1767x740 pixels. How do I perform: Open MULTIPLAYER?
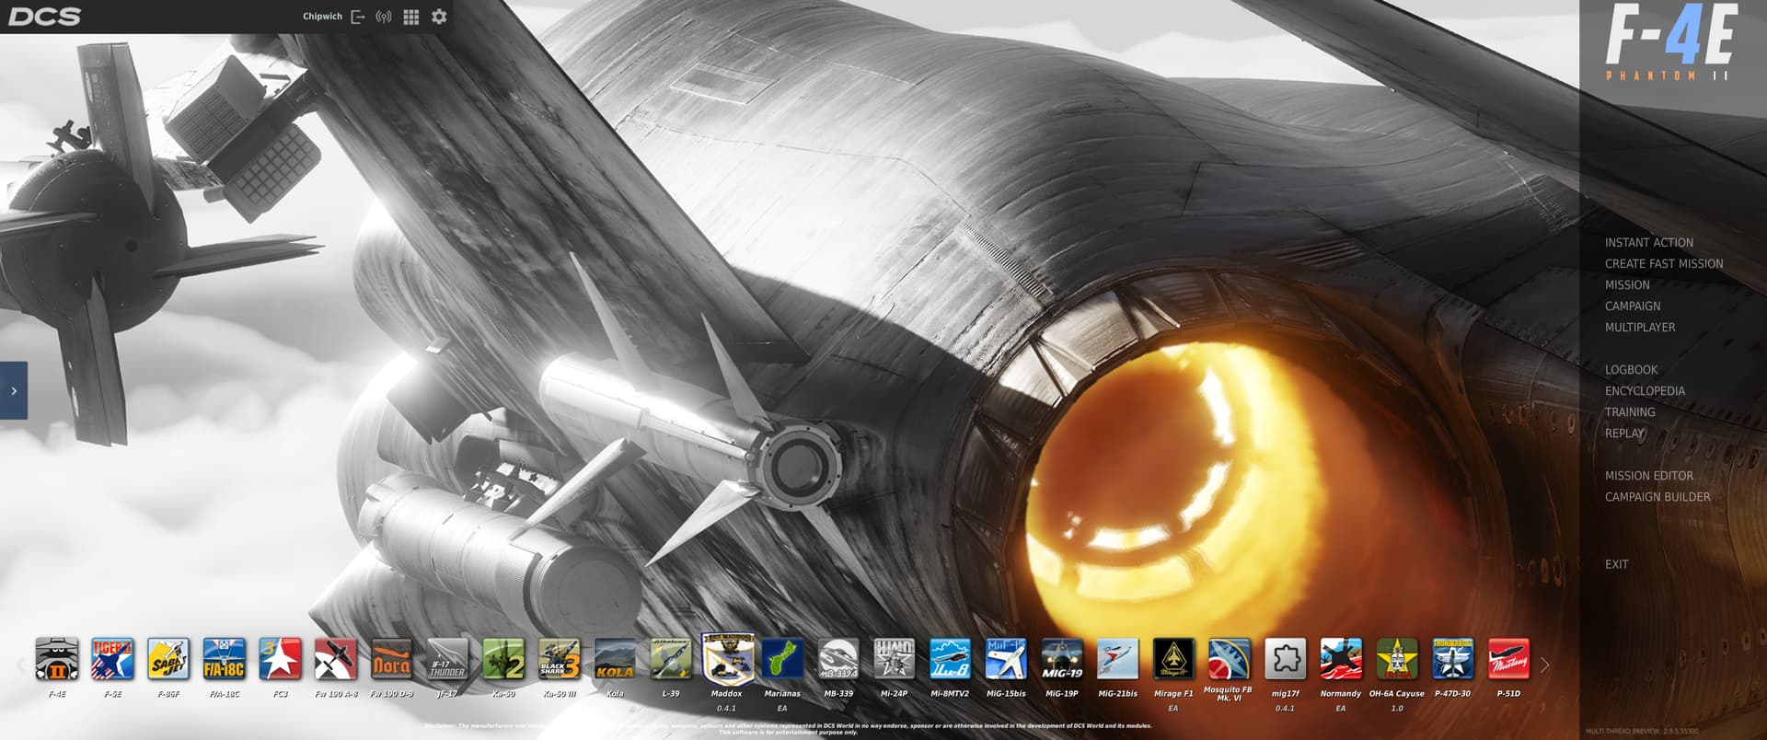coord(1640,328)
